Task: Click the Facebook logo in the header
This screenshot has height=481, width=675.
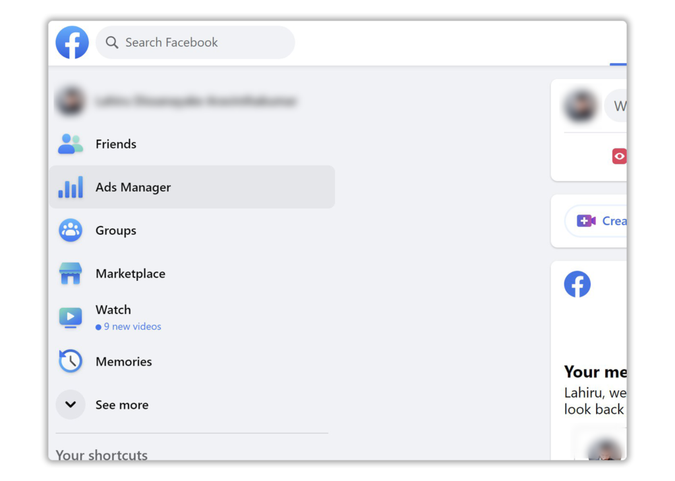Action: point(72,42)
